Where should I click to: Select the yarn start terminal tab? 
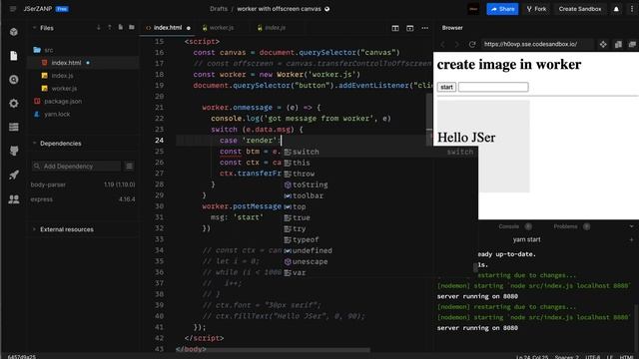pos(526,239)
